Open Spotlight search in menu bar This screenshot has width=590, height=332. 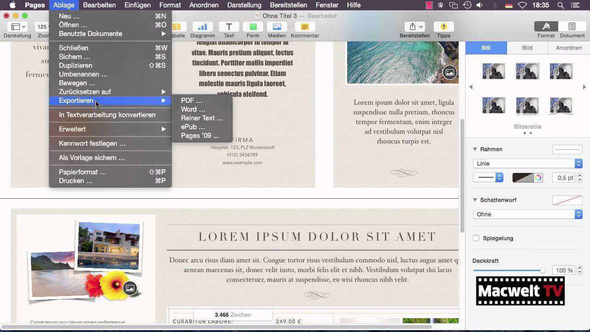tap(561, 5)
